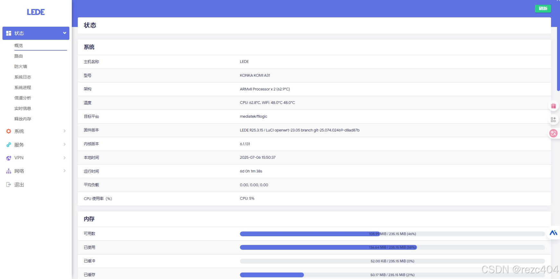560x279 pixels.
Task: Select 释放内存 in the sidebar
Action: pos(23,119)
